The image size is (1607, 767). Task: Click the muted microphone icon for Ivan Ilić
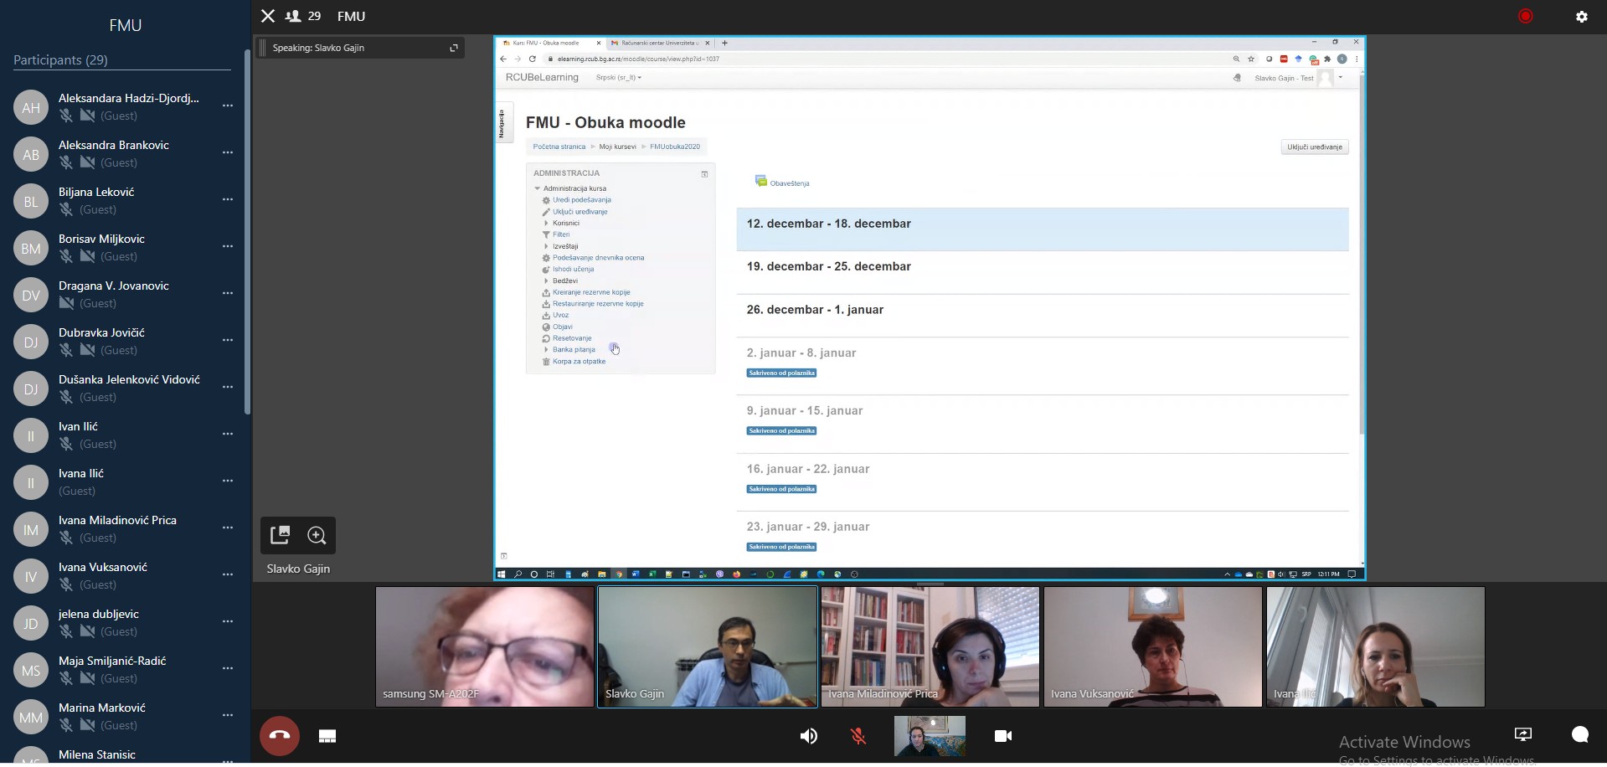(x=66, y=444)
